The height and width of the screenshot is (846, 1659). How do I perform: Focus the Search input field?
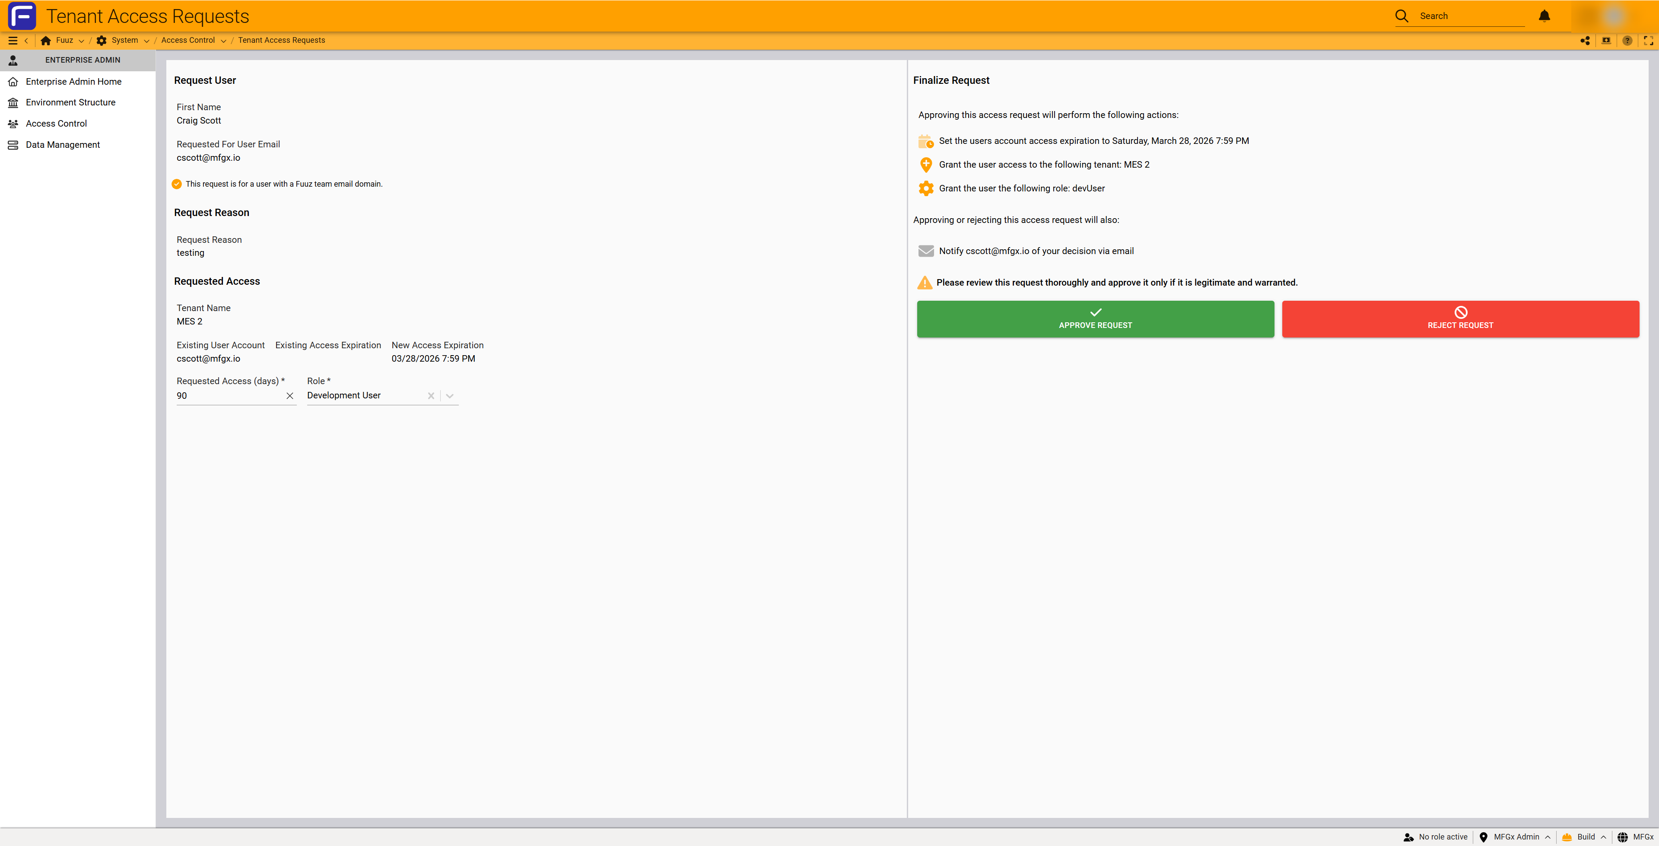click(x=1471, y=16)
